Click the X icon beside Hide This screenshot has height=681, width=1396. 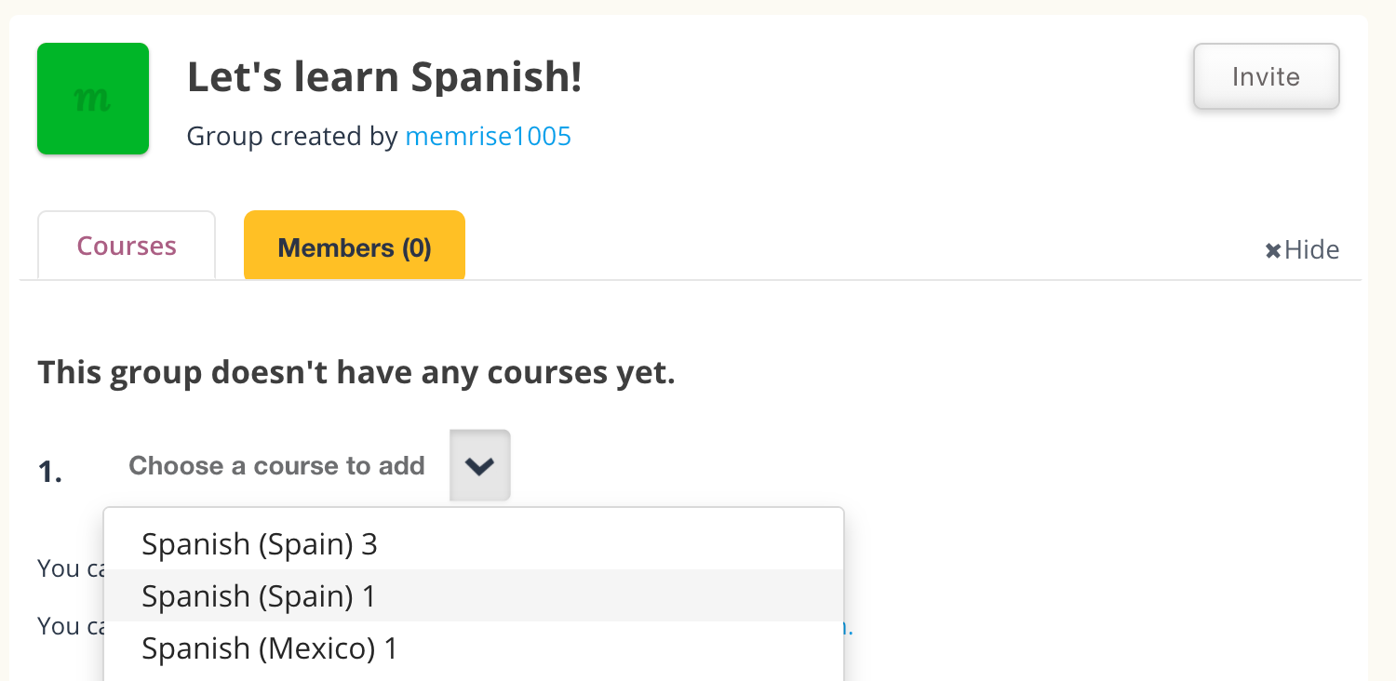pos(1273,250)
